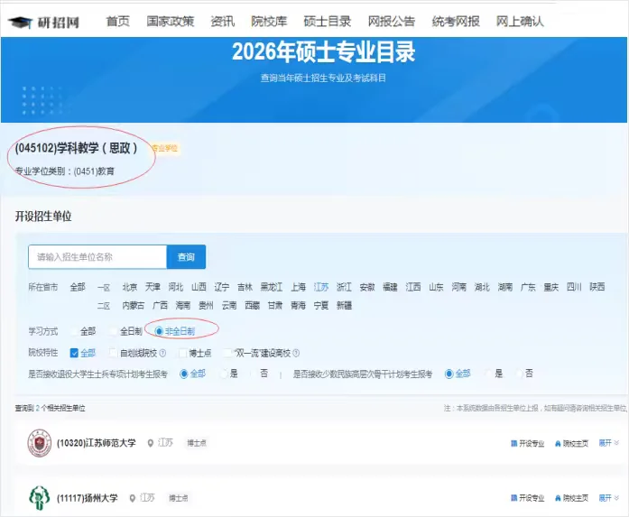Click the 专业学位 tag beside the title
Viewport: 629px width, 517px height.
[x=165, y=148]
